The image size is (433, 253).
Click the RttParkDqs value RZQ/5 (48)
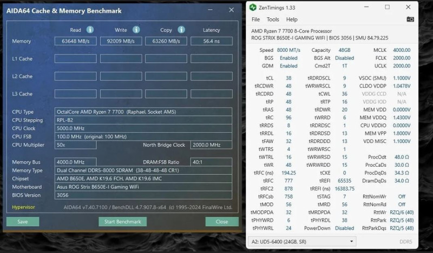coord(402,228)
